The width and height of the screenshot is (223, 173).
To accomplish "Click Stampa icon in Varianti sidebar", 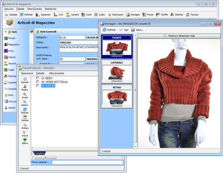I will [25, 125].
